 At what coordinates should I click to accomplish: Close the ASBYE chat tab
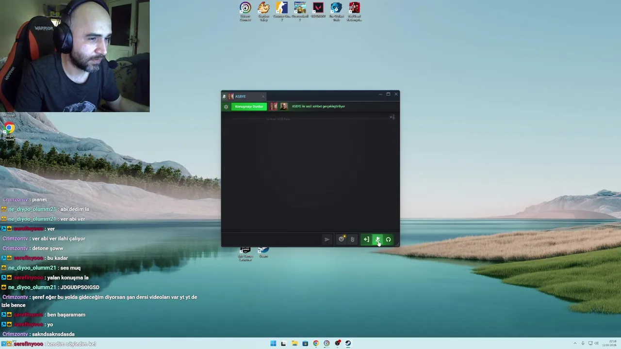263,96
